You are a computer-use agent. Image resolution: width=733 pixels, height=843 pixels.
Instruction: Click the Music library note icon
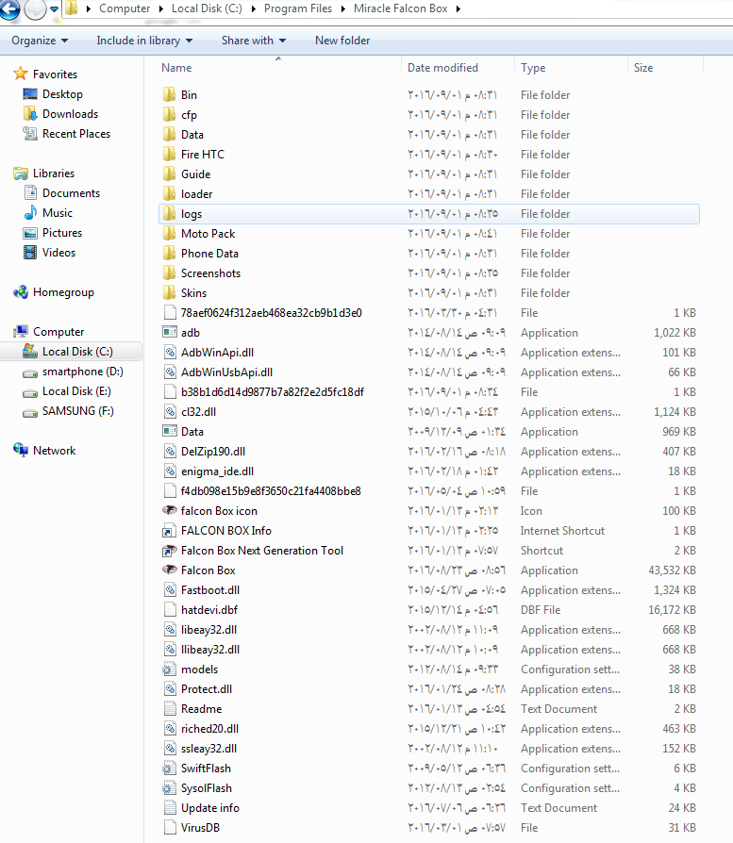30,213
